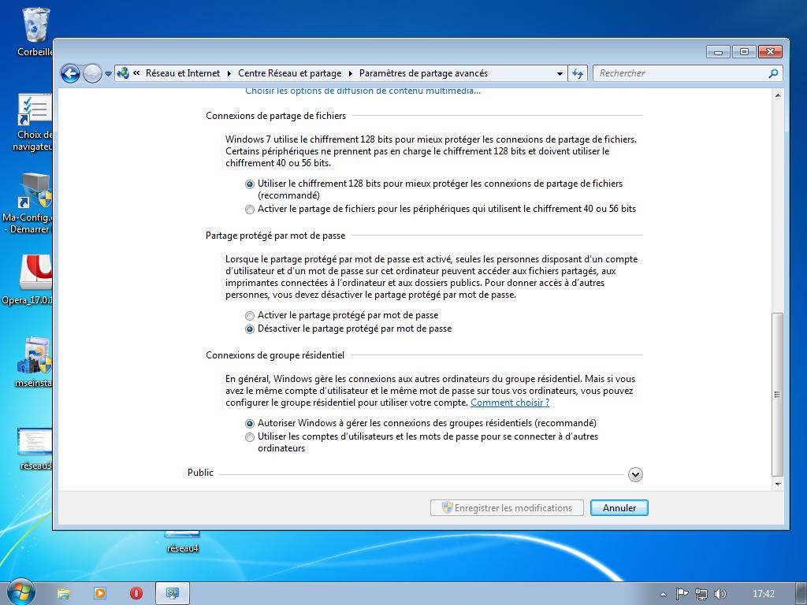This screenshot has width=807, height=605.
Task: Launch Windows Media Player from taskbar
Action: click(100, 594)
